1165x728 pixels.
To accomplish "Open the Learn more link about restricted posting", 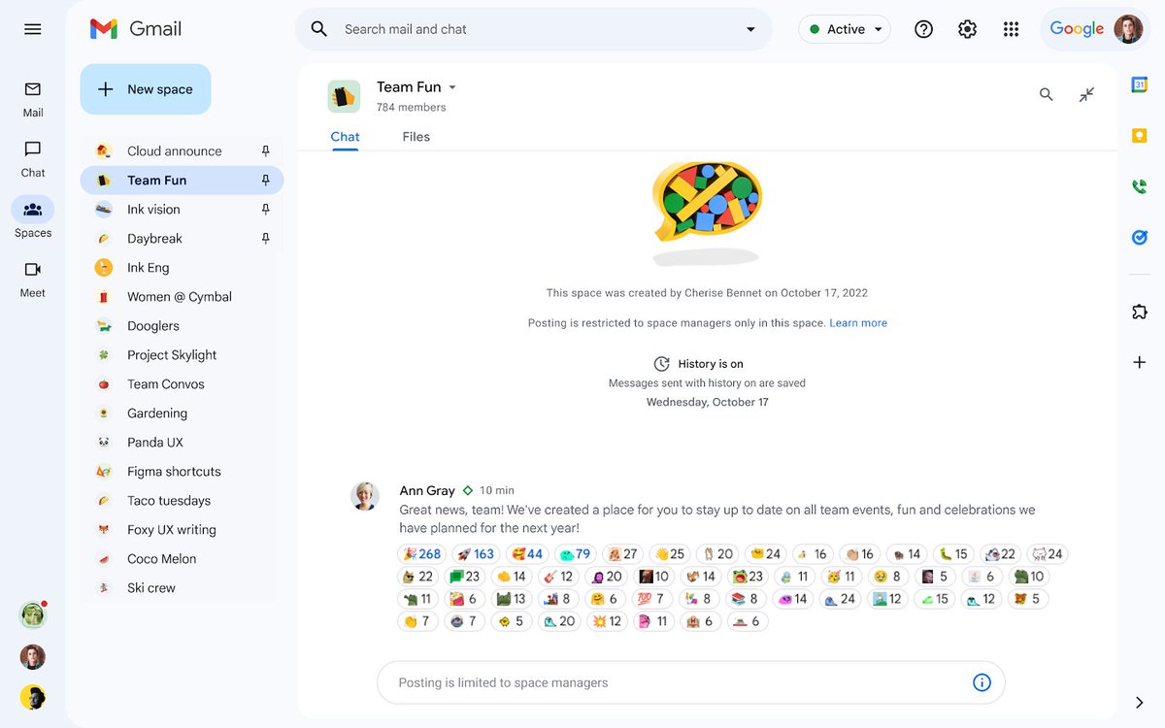I will (858, 322).
